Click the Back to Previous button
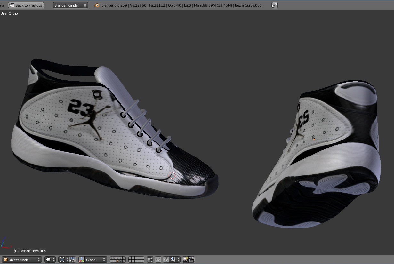This screenshot has height=264, width=394. point(26,5)
